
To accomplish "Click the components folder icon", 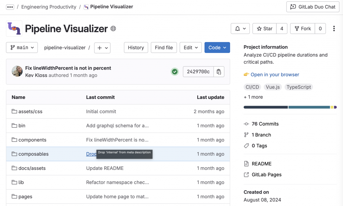I will (x=14, y=140).
